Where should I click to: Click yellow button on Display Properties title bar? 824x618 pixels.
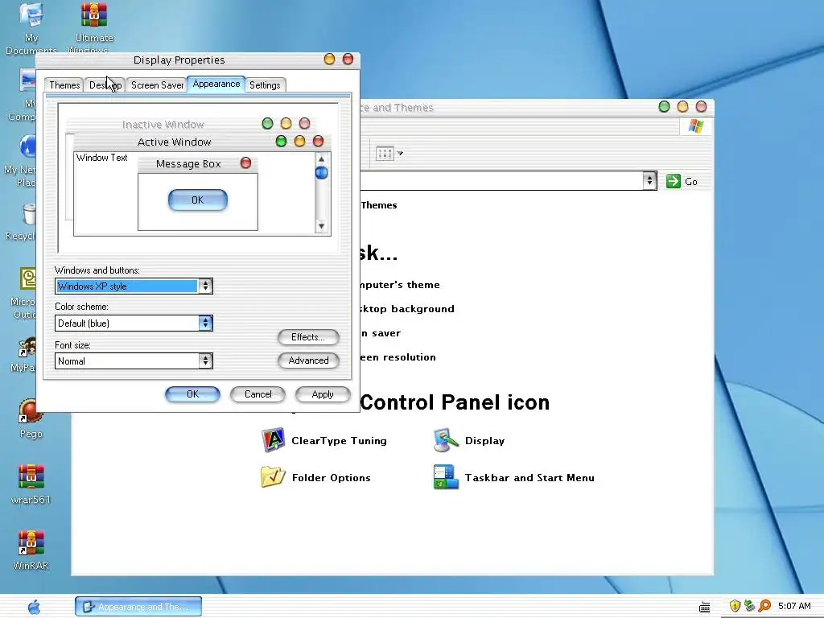329,59
